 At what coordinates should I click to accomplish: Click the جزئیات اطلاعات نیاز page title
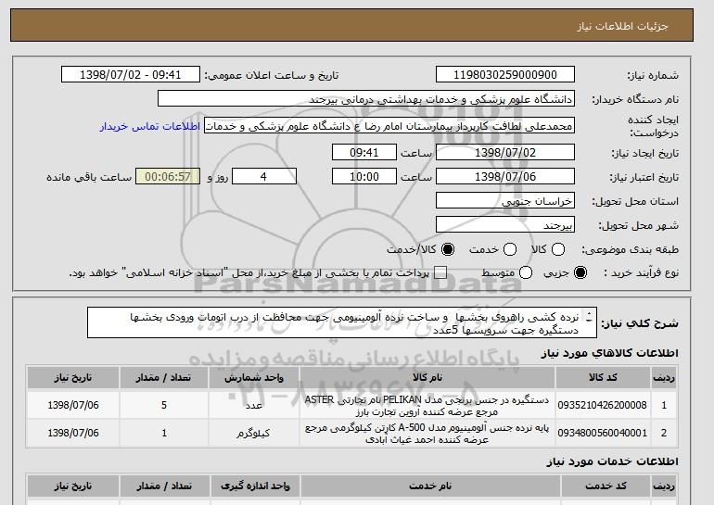coord(622,26)
